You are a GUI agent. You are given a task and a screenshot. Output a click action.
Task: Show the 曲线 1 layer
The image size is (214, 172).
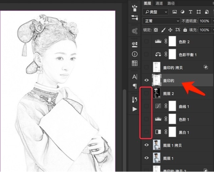pyautogui.click(x=146, y=106)
